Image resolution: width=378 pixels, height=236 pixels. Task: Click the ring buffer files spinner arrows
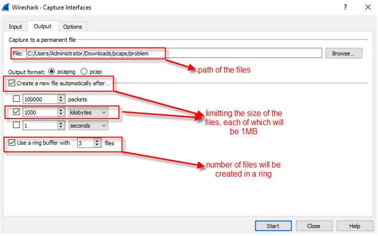(97, 143)
